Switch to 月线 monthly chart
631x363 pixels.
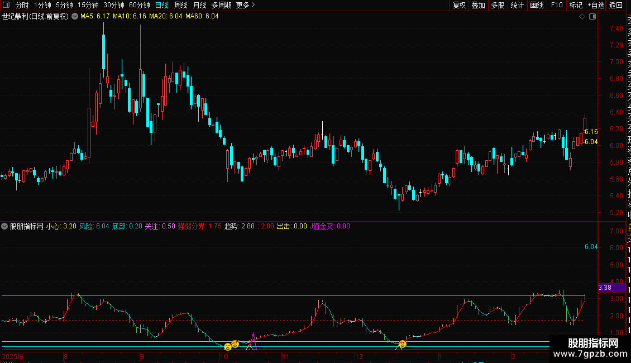coord(199,5)
